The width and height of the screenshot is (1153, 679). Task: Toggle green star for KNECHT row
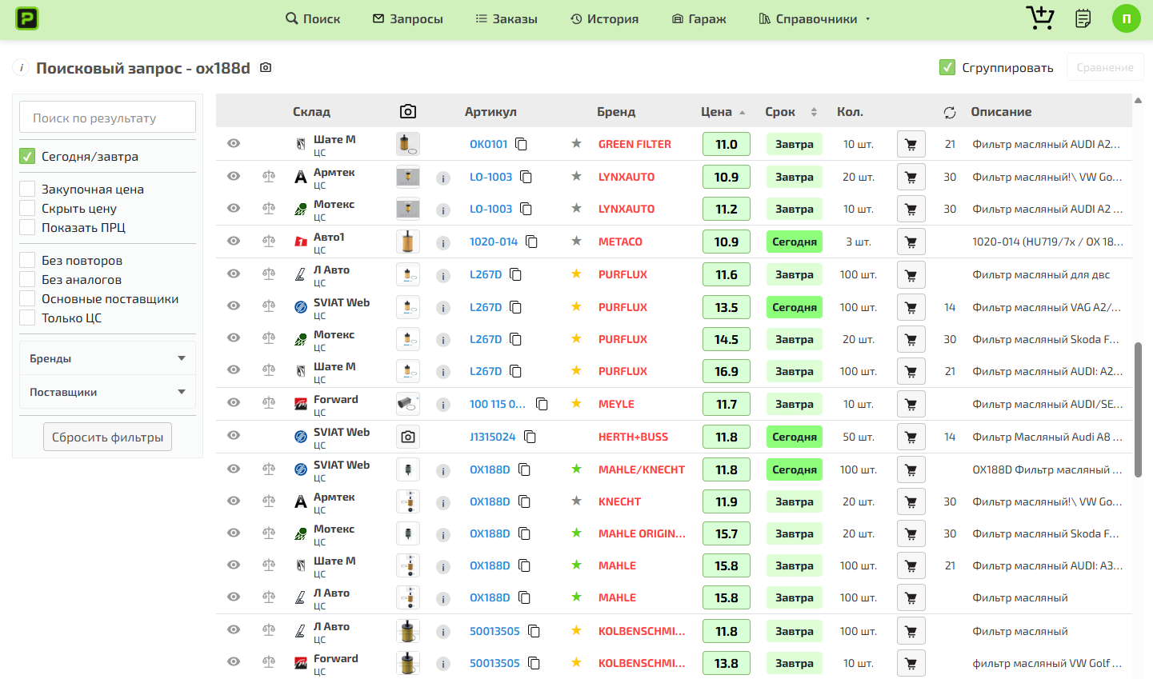coord(576,501)
